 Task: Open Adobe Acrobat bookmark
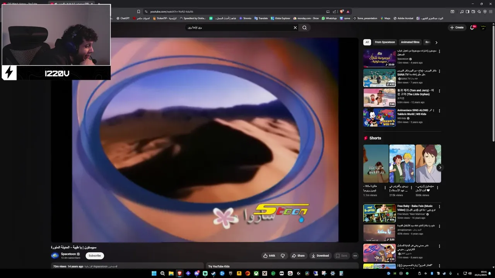[403, 18]
